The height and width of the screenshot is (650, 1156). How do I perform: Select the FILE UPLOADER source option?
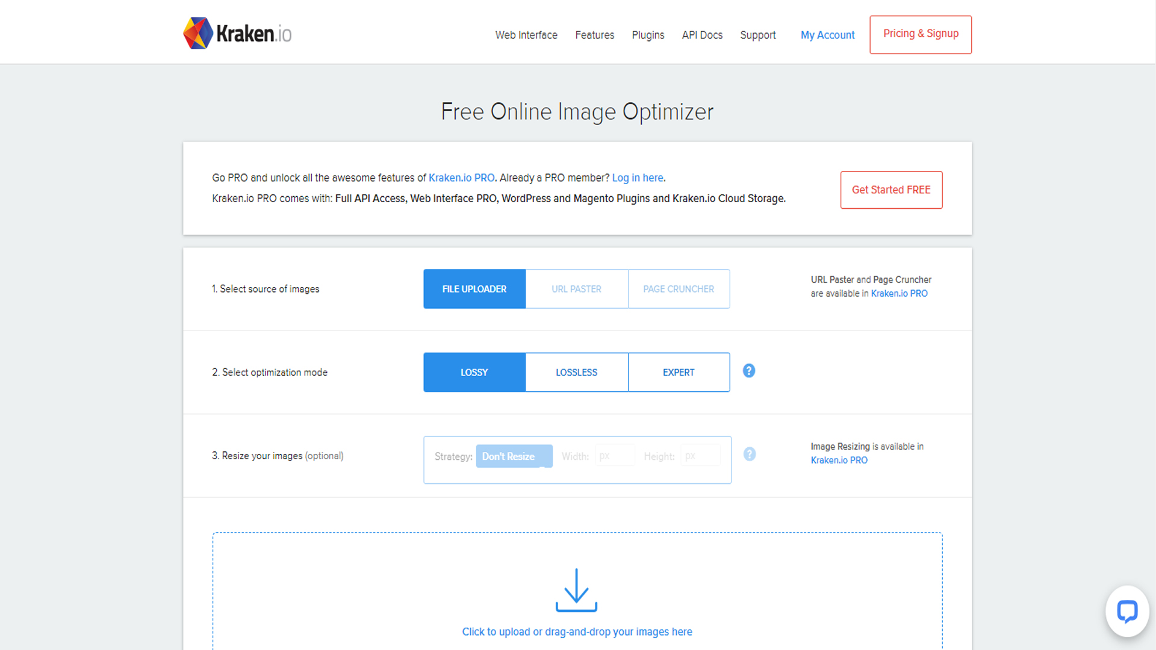pos(474,289)
